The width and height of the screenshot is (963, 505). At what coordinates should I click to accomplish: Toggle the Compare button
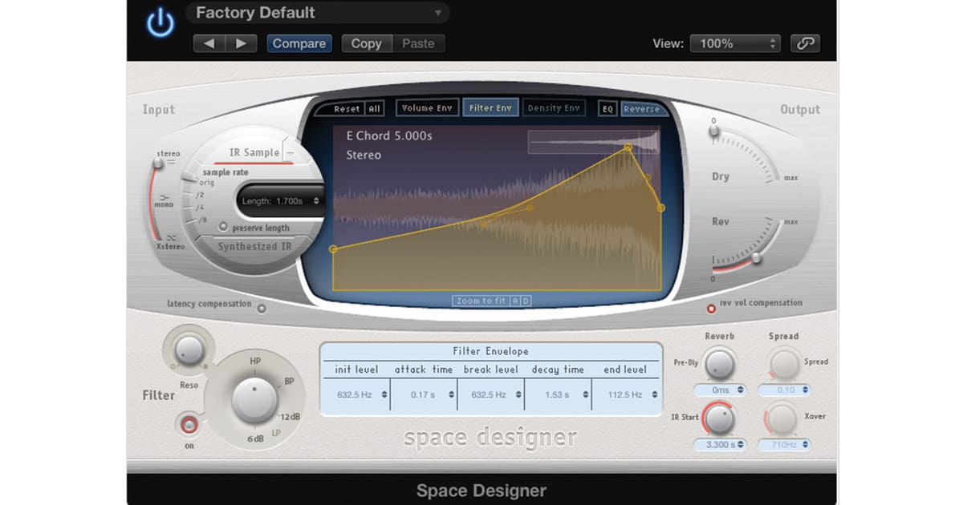point(299,43)
